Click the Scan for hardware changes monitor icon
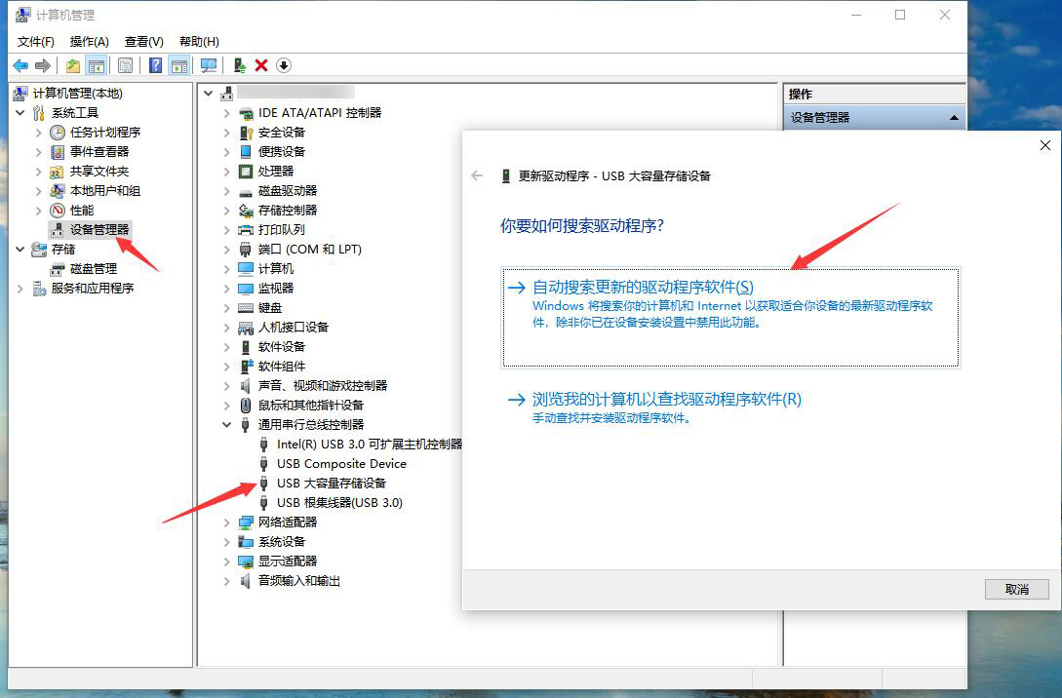This screenshot has height=698, width=1062. click(x=209, y=65)
